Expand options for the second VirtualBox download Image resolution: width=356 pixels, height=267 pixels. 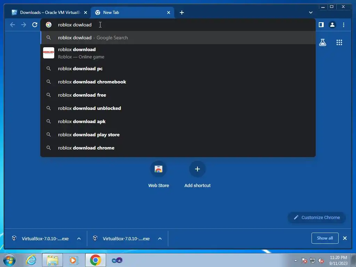160,238
